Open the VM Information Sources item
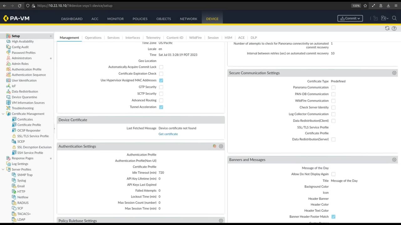 (28, 103)
